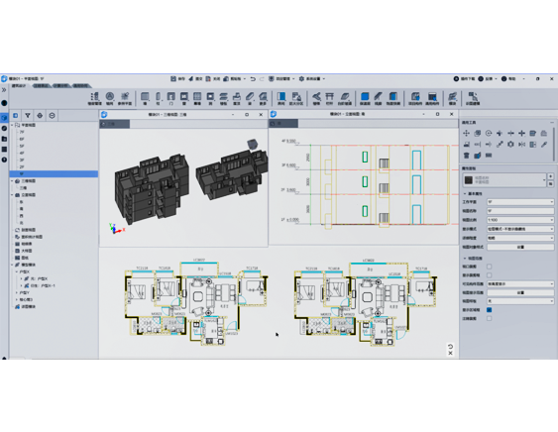Click the trash delete icon in tools panel

tap(466, 156)
